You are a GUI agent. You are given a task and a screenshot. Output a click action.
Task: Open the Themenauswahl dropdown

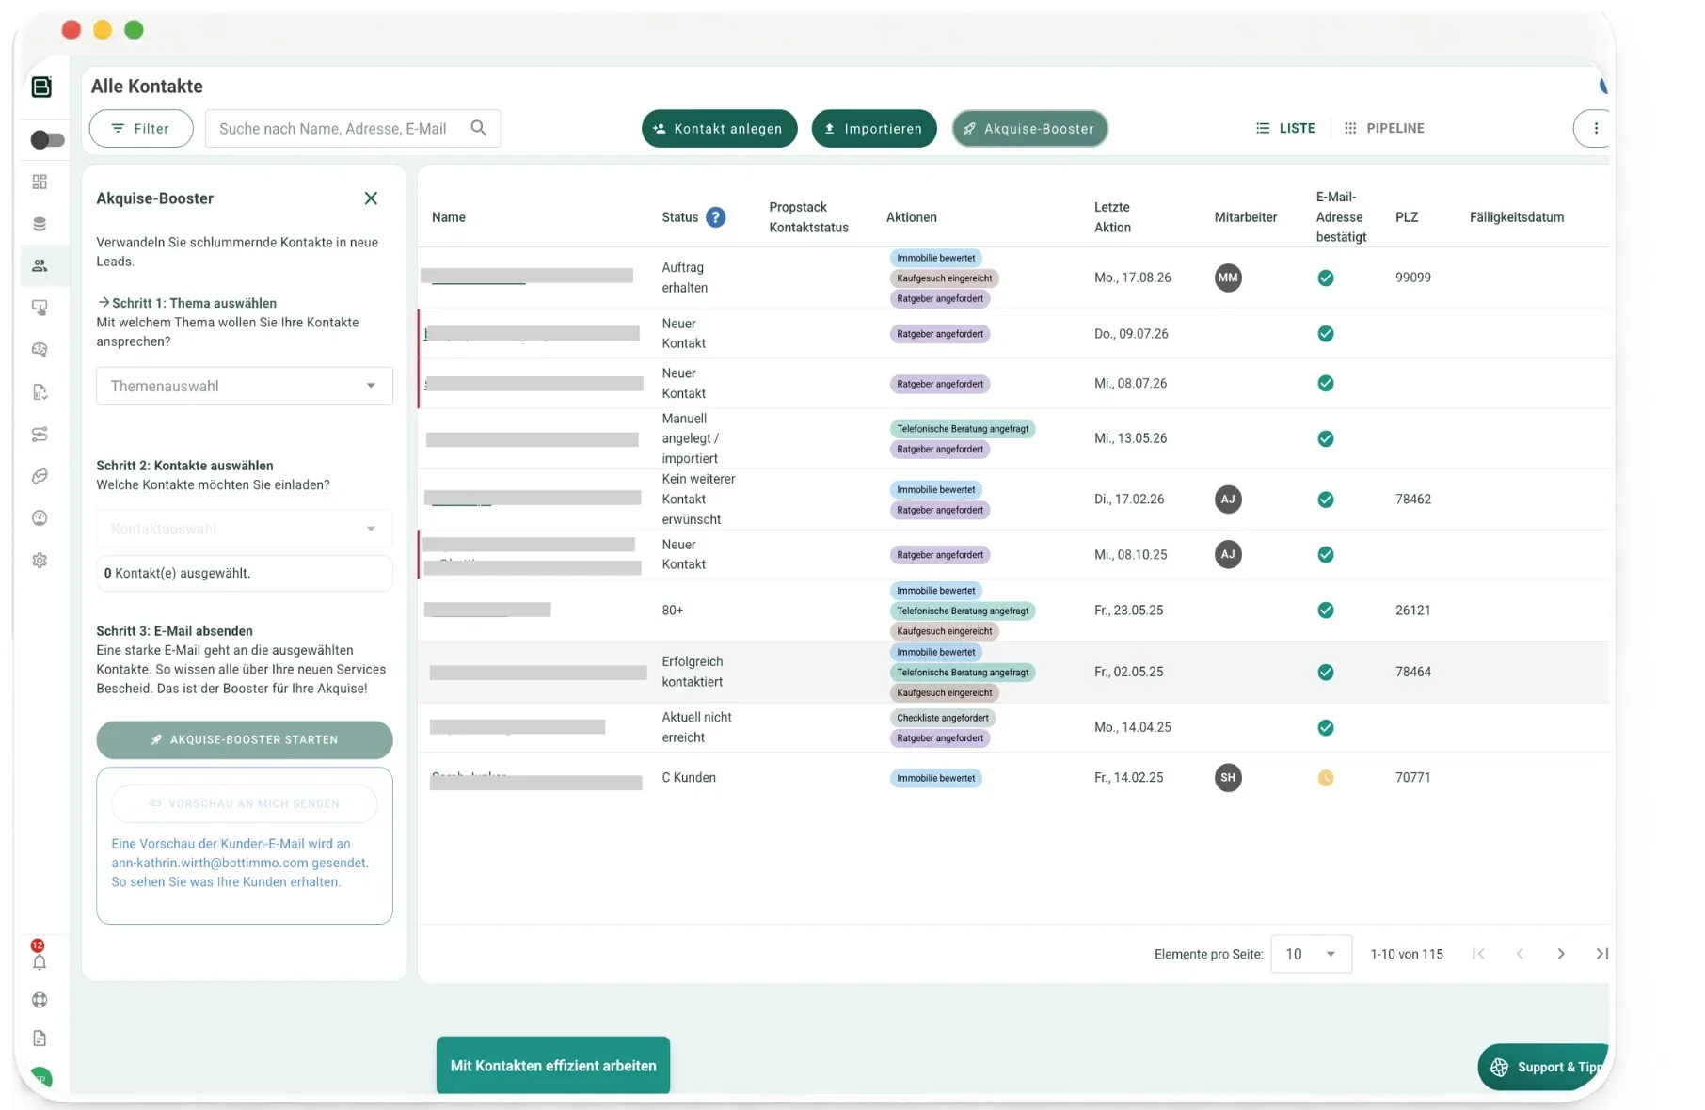point(245,386)
